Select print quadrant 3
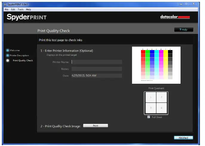The image size is (205, 146). [x=151, y=108]
